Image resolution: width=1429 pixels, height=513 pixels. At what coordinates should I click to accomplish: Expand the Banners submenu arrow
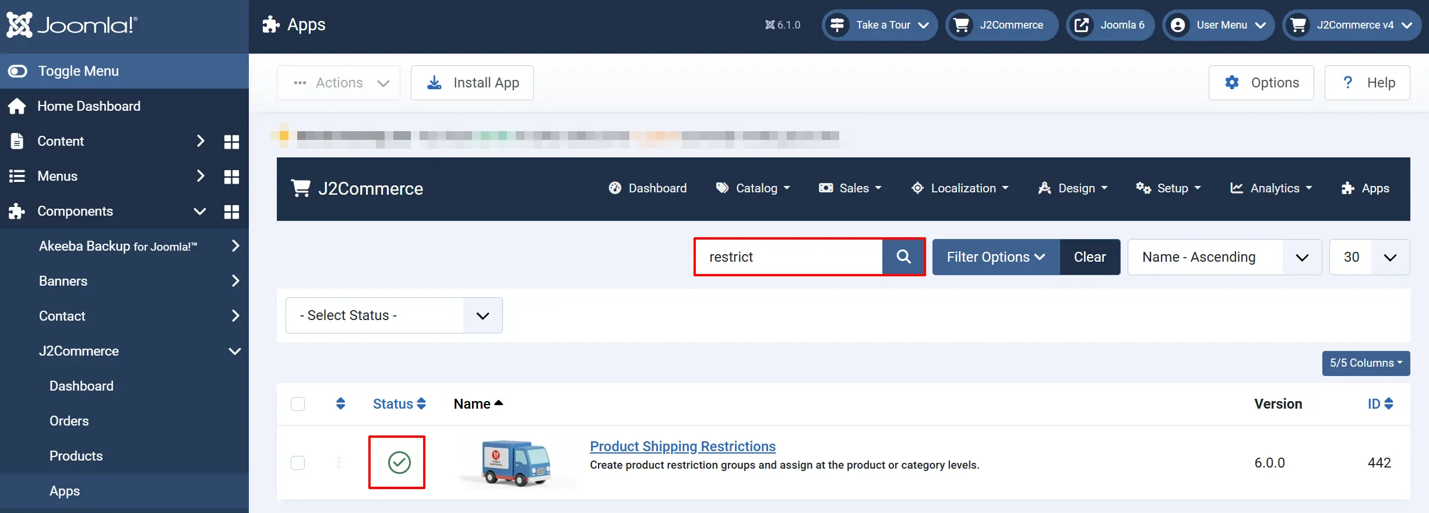pyautogui.click(x=235, y=281)
